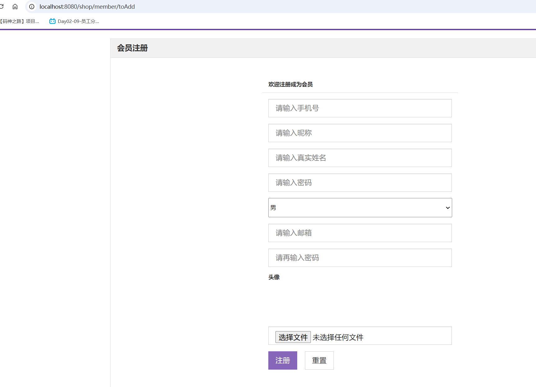This screenshot has height=387, width=536.
Task: Reload the current page
Action: (x=2, y=7)
